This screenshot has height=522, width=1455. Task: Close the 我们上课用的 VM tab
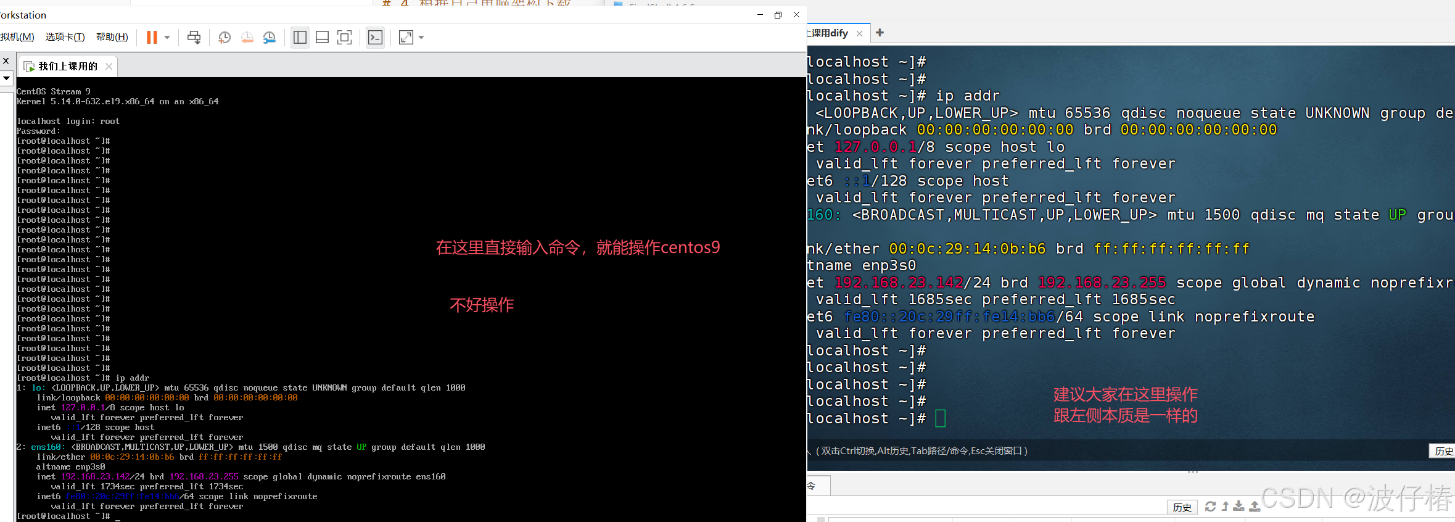pyautogui.click(x=109, y=66)
